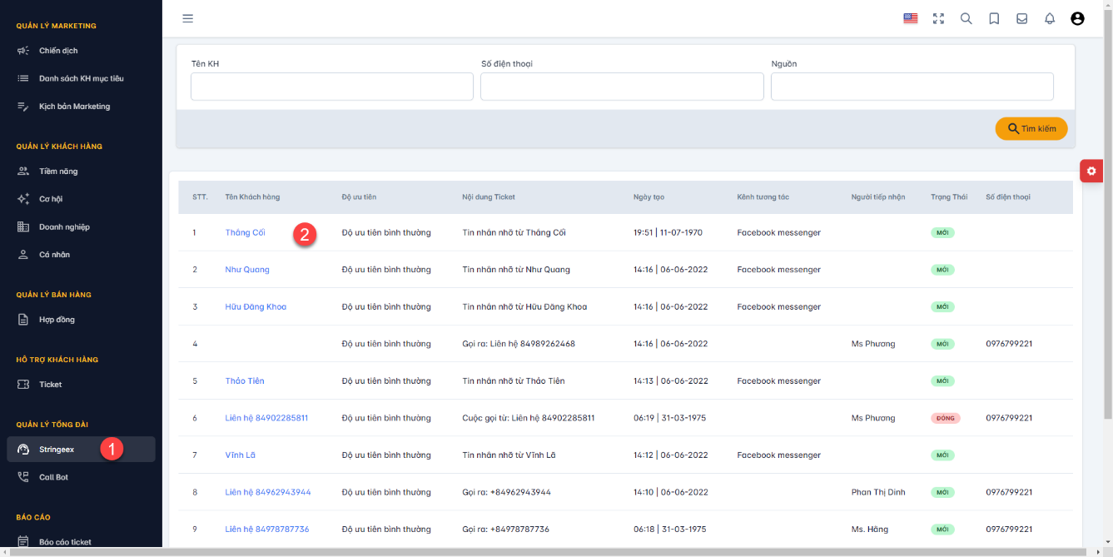Open bookmarks icon in header
Image resolution: width=1113 pixels, height=557 pixels.
pyautogui.click(x=994, y=18)
